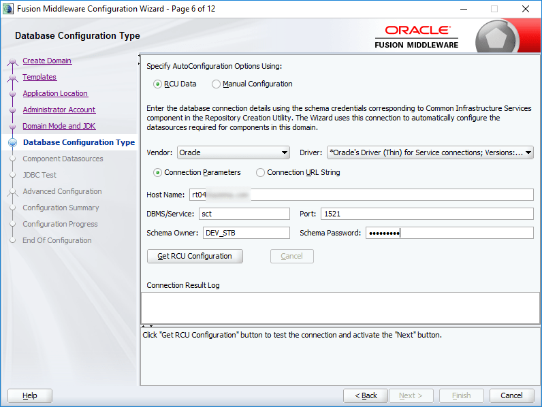Select the RCU Data radio button
542x407 pixels.
pyautogui.click(x=157, y=84)
